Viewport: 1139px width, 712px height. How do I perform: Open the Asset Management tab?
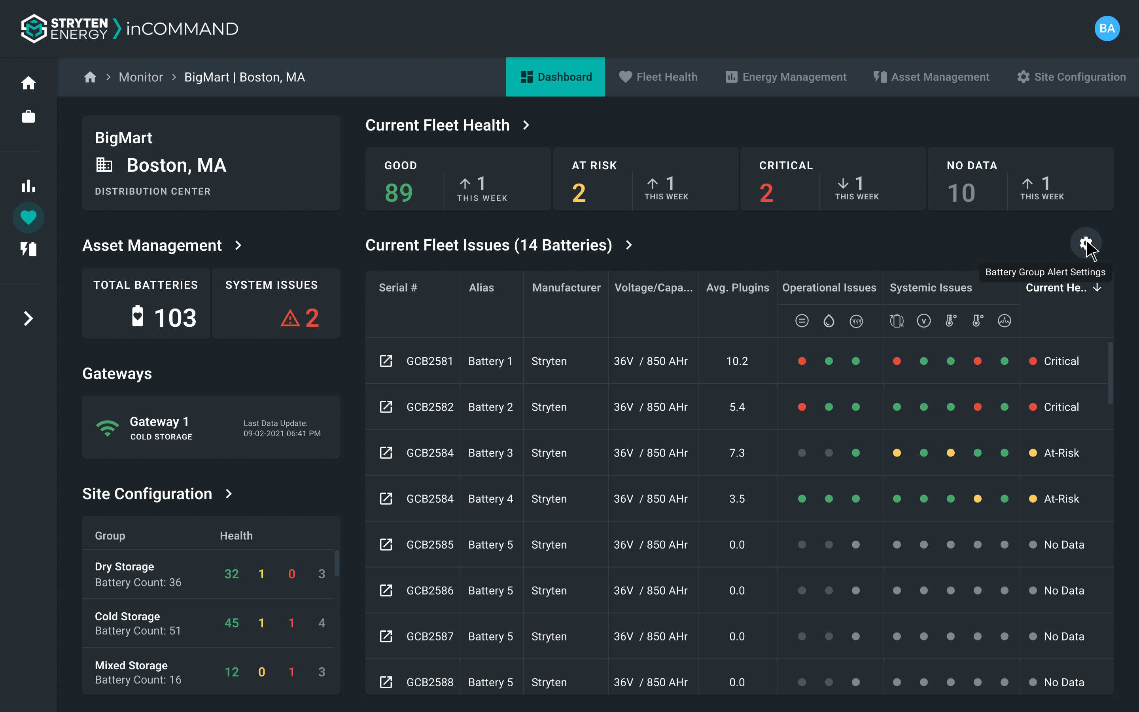coord(931,77)
